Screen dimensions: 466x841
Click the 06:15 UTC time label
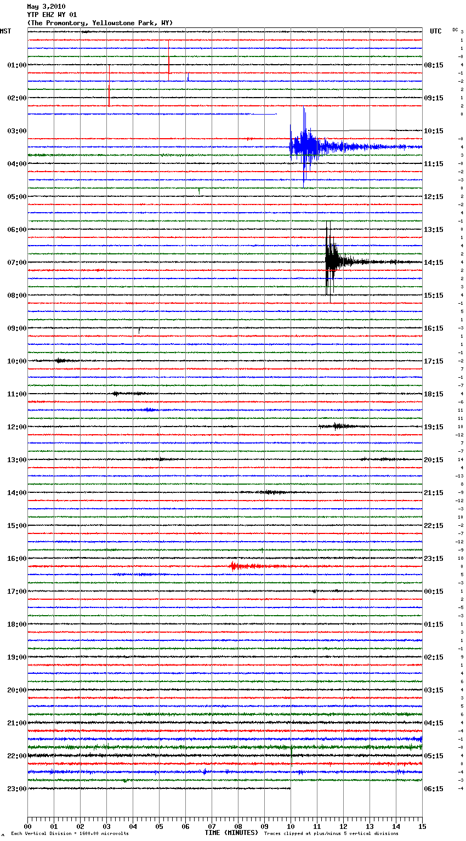pos(434,789)
